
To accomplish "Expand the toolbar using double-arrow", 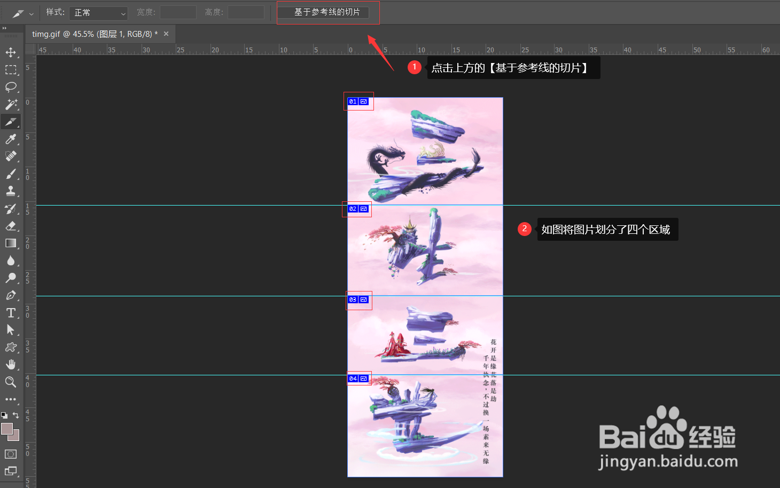I will pyautogui.click(x=4, y=28).
